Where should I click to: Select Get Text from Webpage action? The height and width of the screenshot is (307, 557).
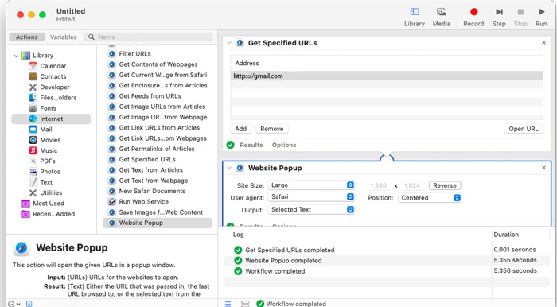coord(154,181)
